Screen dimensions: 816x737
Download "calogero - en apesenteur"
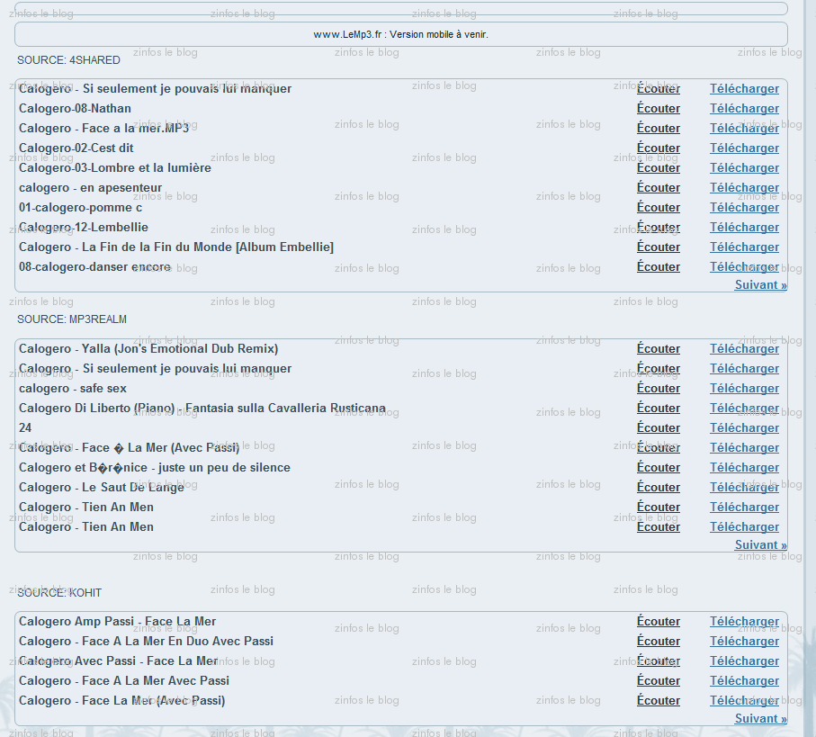[744, 187]
